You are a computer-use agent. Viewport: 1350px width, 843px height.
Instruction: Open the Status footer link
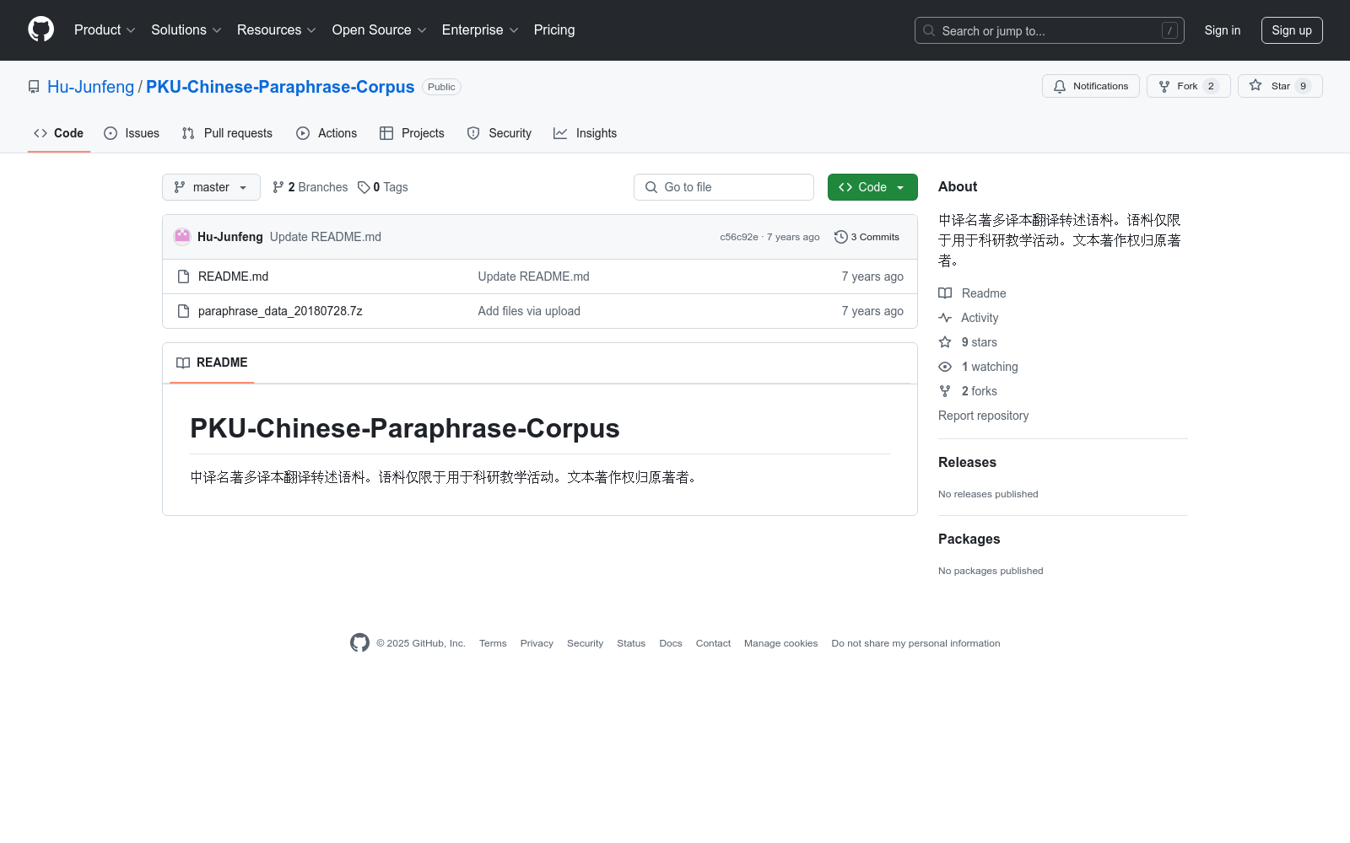pos(631,643)
